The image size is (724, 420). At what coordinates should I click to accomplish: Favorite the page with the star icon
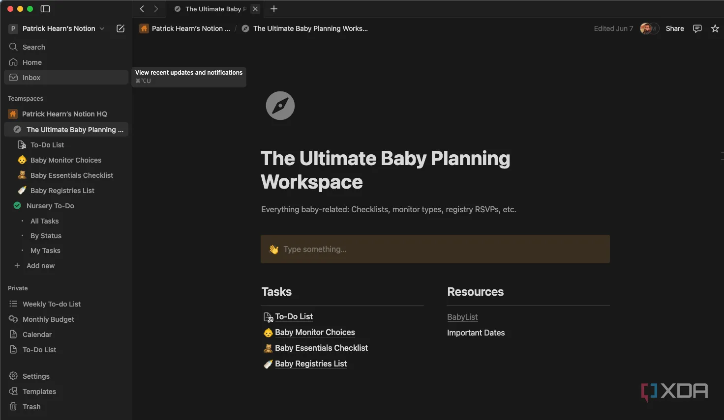click(715, 28)
